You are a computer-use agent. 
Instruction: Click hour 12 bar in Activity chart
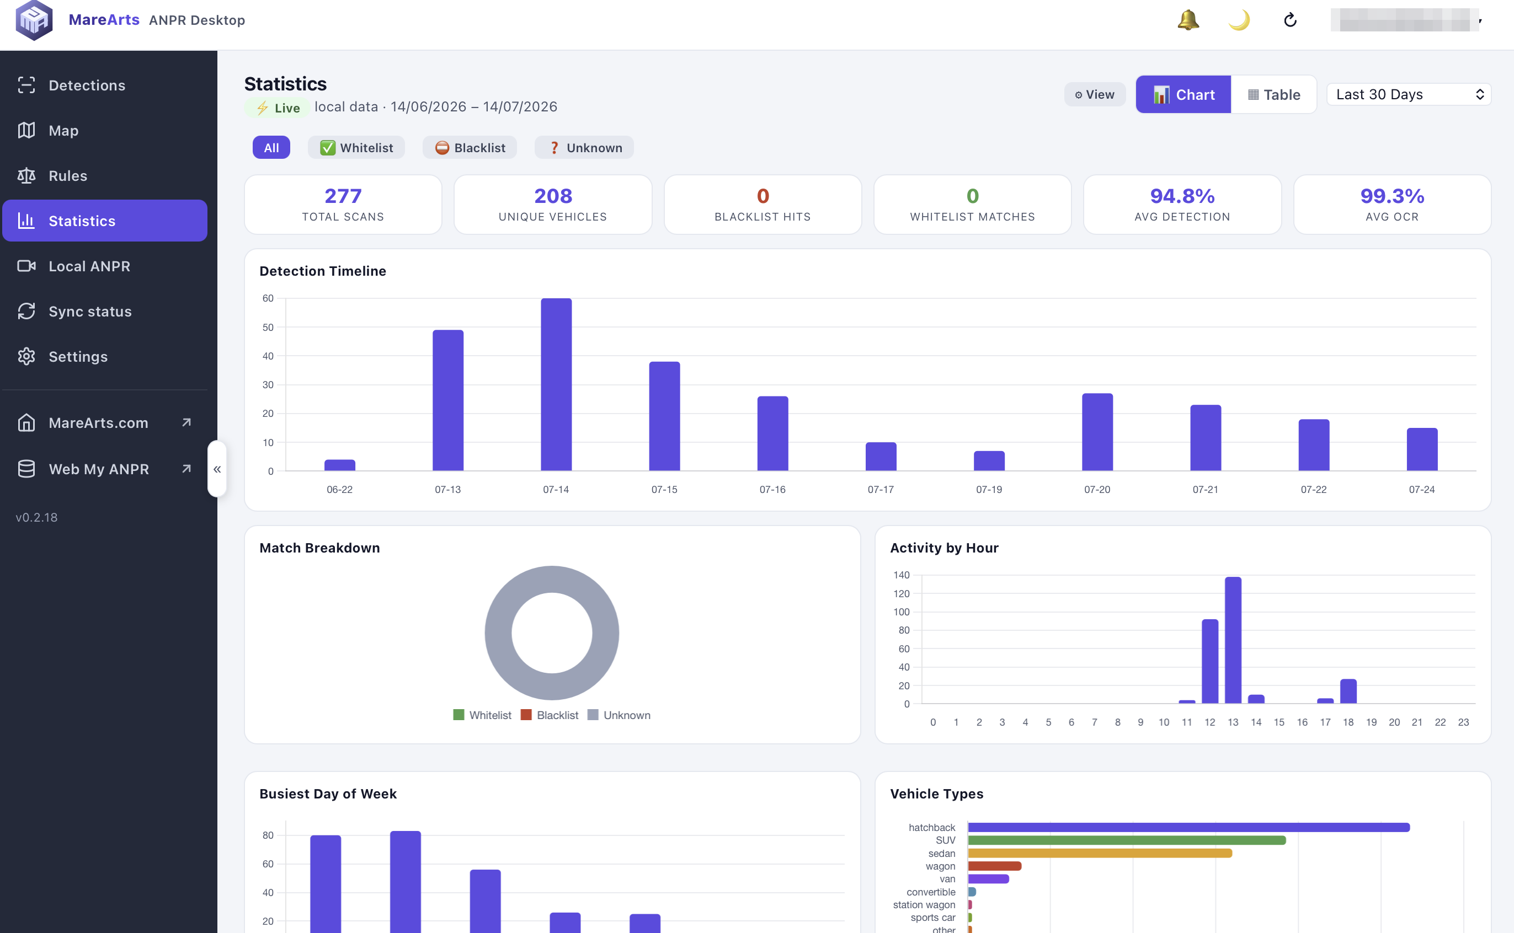coord(1210,662)
